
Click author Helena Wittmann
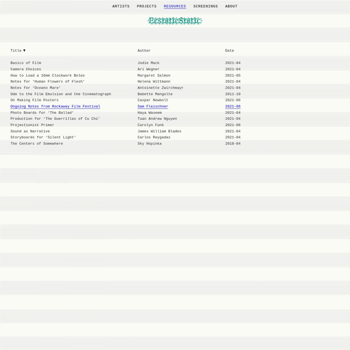click(154, 82)
